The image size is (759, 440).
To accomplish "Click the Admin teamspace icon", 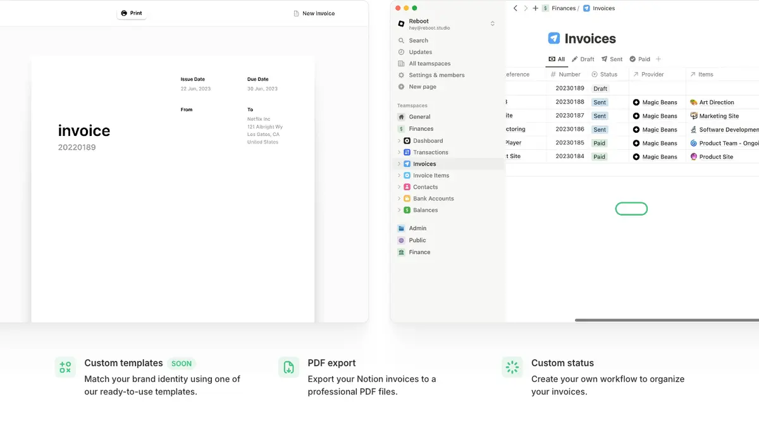I will [401, 228].
